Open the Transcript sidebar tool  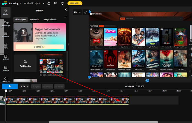tap(6, 23)
